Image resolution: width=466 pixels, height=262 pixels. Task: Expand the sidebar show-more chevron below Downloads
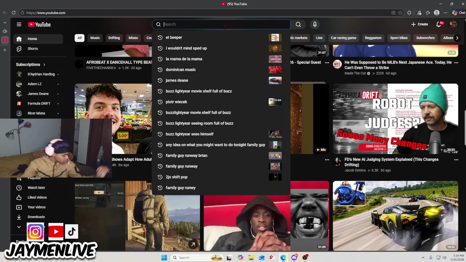point(19,227)
